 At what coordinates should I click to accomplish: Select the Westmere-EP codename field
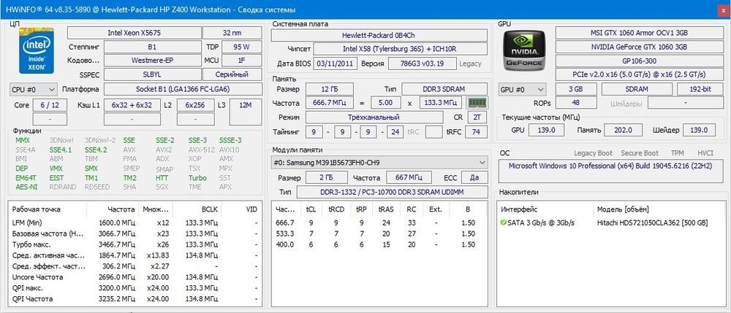(x=152, y=61)
